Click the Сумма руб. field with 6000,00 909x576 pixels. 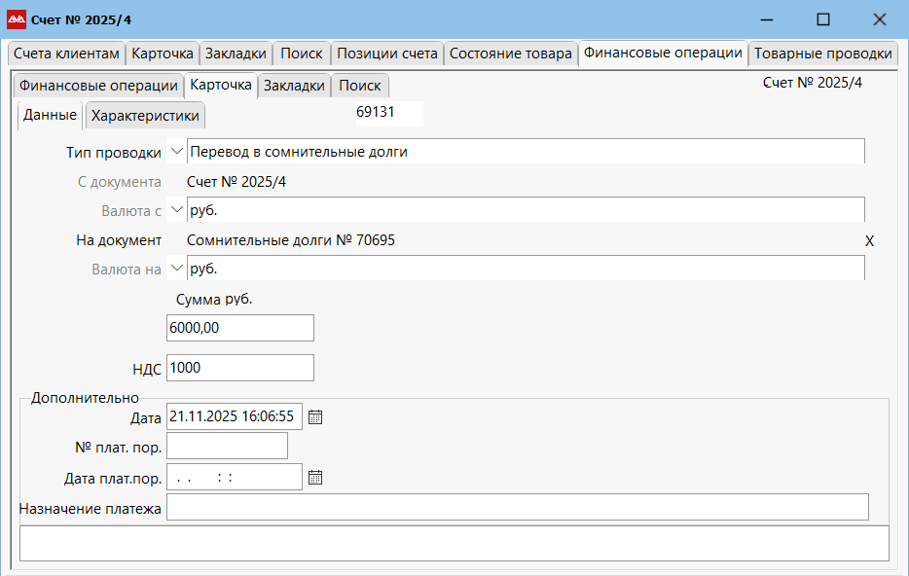(x=240, y=328)
